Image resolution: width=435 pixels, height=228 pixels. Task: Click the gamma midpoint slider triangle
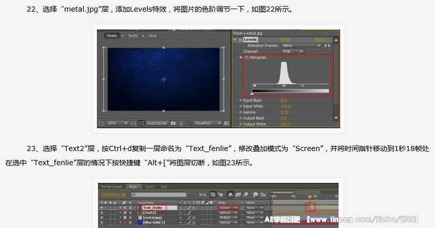[284, 86]
